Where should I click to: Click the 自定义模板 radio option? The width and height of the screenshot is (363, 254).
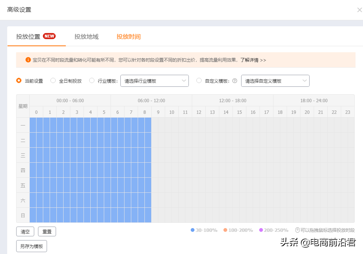[x=199, y=80]
